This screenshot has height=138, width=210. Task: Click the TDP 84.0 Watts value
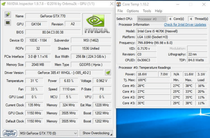[x=197, y=60]
